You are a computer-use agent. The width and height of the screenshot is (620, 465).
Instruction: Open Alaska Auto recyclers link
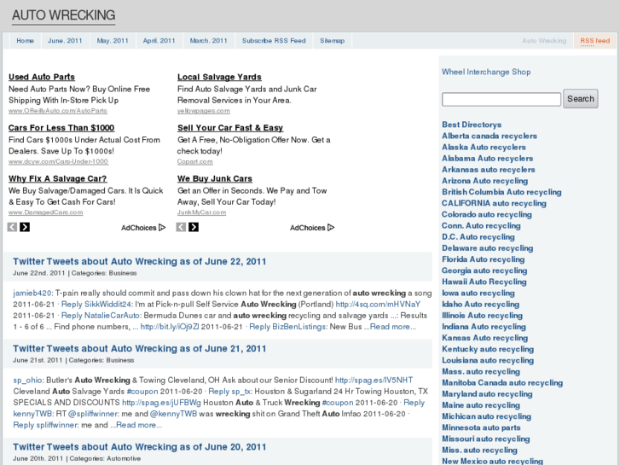tap(484, 148)
